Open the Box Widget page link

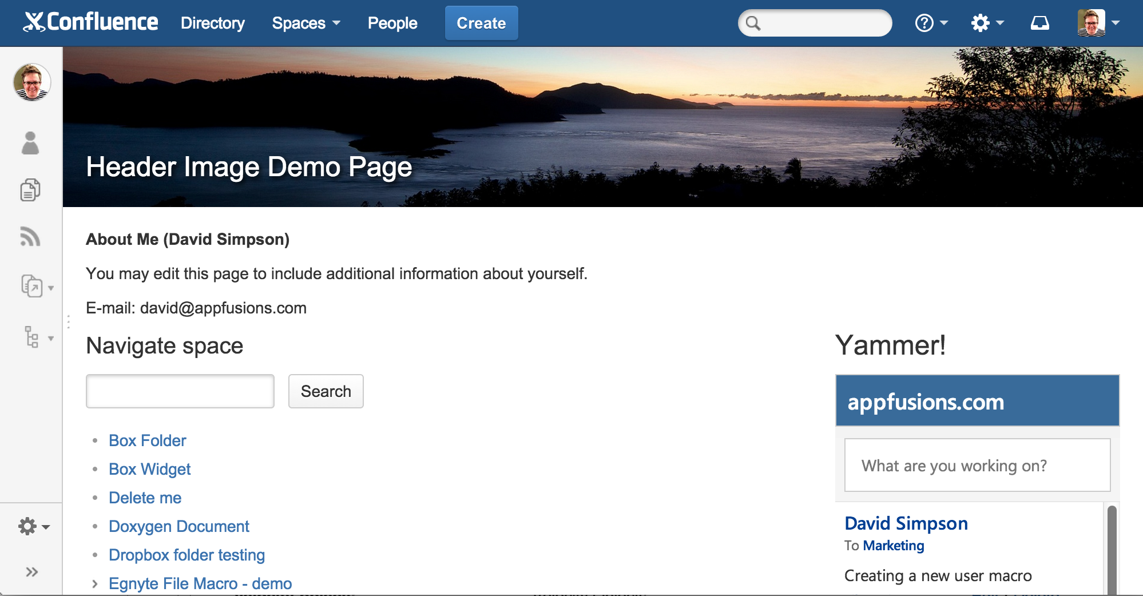[150, 469]
